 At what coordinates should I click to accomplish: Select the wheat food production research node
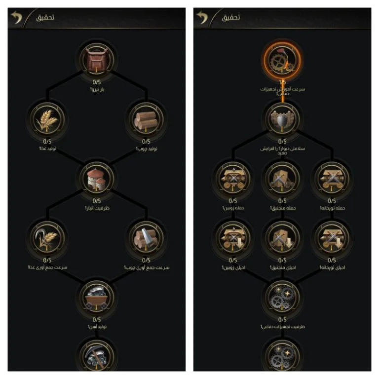tap(47, 119)
